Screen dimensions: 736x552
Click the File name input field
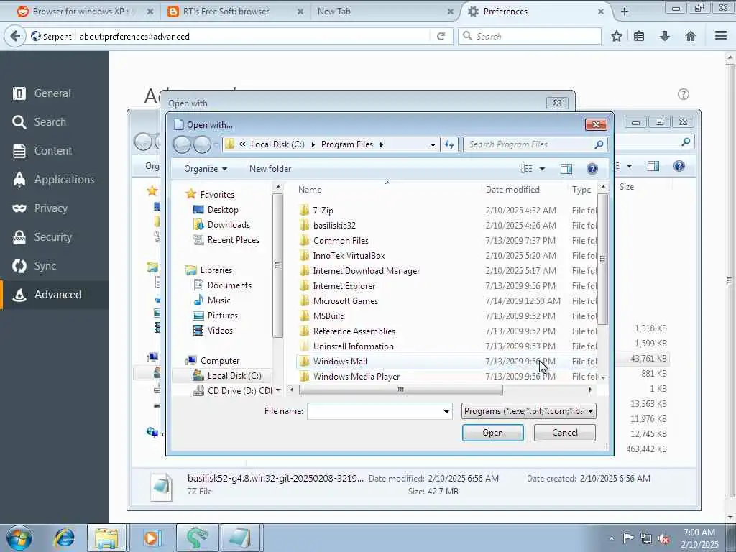pos(374,411)
